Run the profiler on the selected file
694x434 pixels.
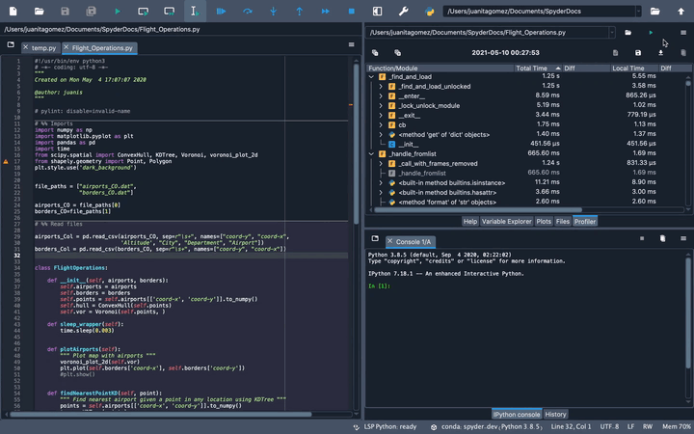651,33
